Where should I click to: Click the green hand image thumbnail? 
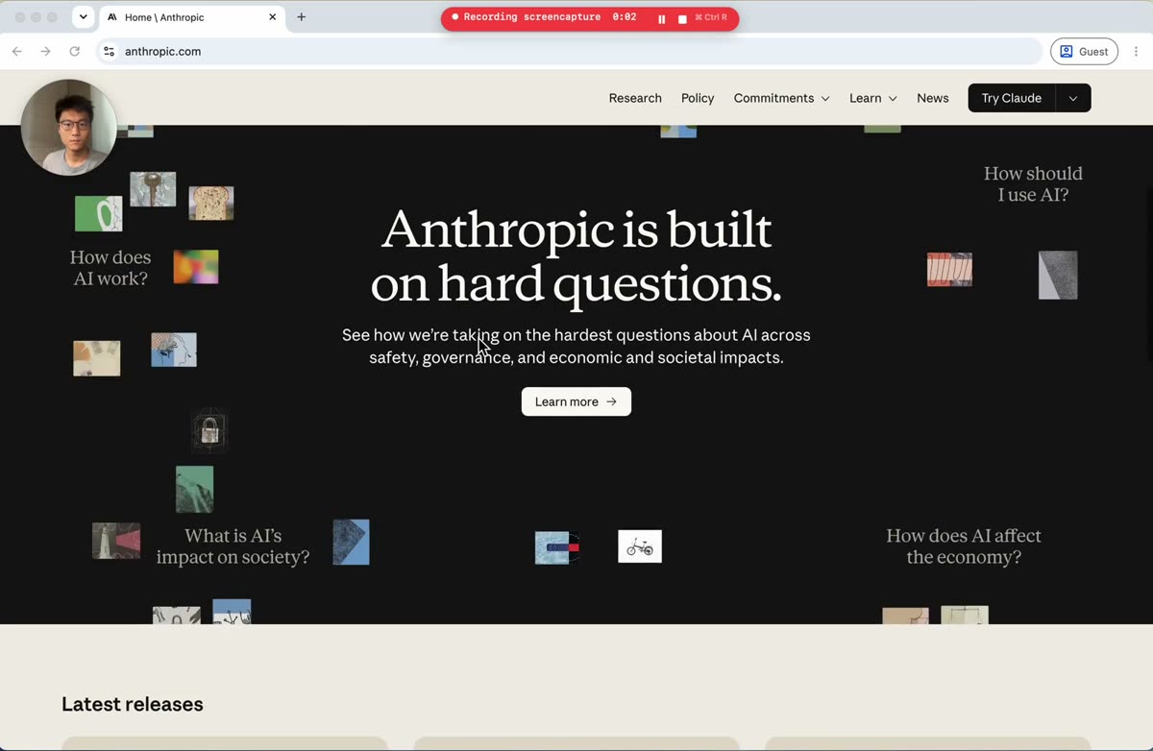(x=194, y=490)
